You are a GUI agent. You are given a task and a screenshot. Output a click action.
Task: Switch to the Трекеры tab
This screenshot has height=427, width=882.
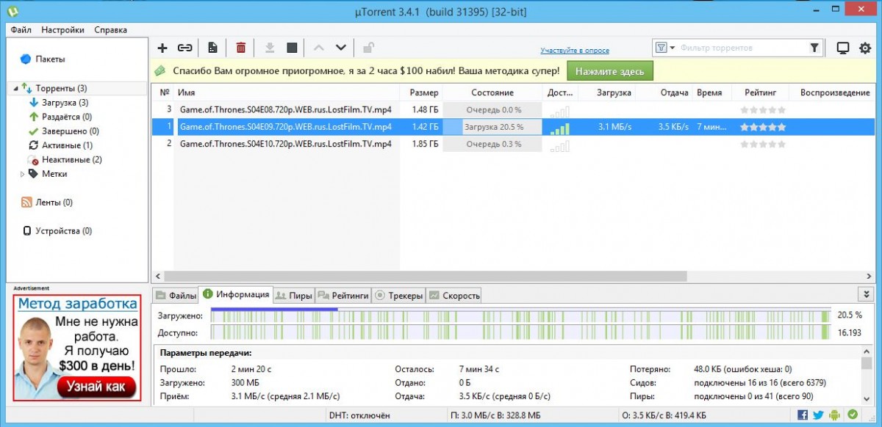click(398, 296)
